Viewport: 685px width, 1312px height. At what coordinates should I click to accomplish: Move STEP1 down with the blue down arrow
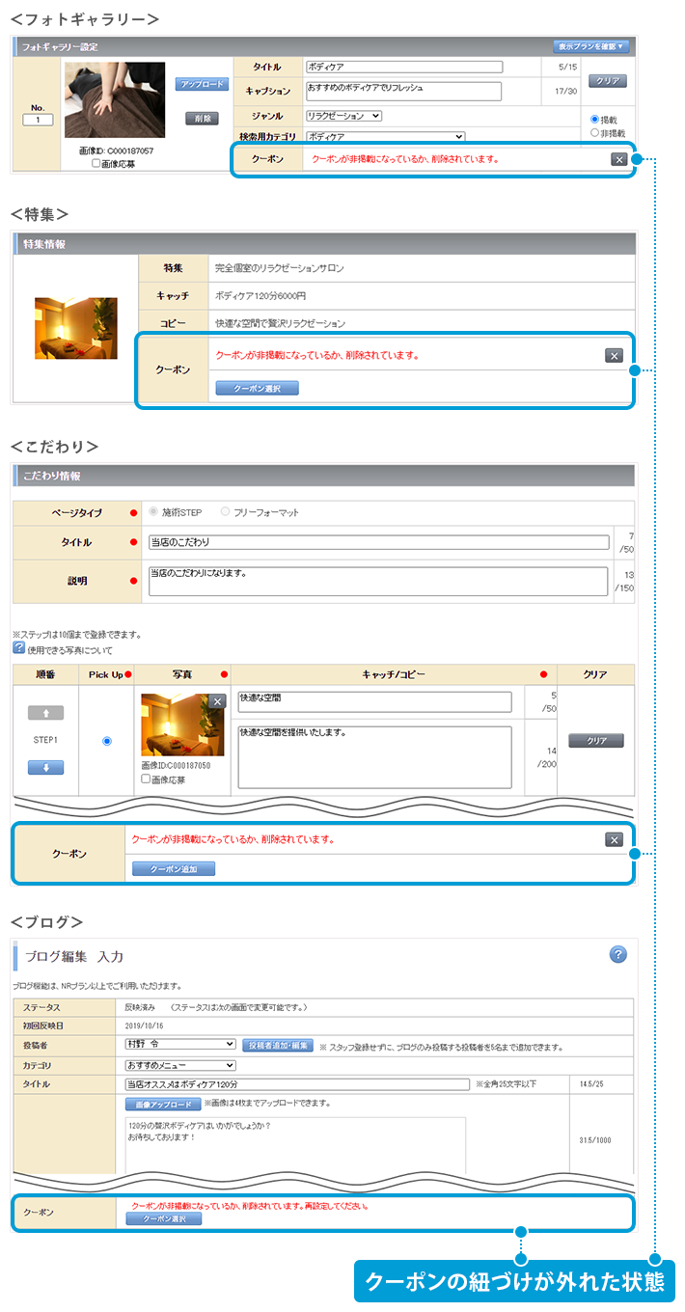point(45,767)
